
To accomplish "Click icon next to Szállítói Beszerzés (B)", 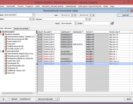I will (6, 46).
